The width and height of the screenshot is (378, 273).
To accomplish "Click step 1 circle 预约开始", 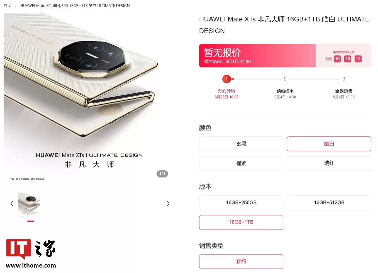I will coord(226,79).
